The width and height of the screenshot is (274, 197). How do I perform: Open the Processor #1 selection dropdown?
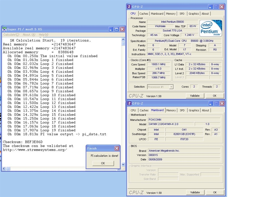click(x=171, y=87)
